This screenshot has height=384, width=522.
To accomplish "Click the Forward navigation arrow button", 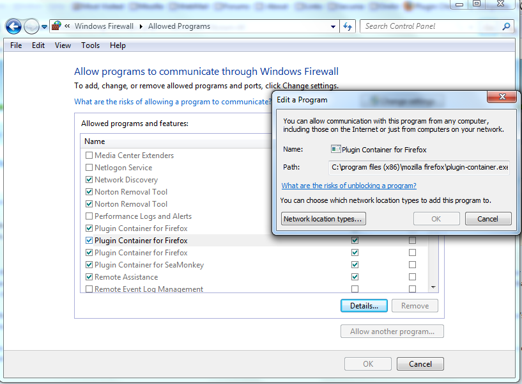I will [31, 26].
